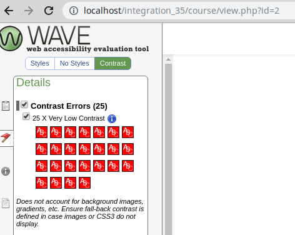Open the Details flag sidebar tab

[6, 138]
